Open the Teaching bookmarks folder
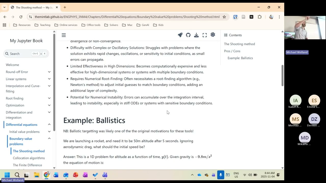Image resolution: width=326 pixels, height=183 pixels. pos(42,25)
